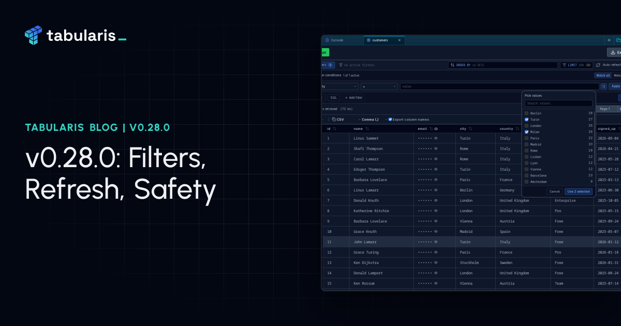621x326 pixels.
Task: Click the Add filter button
Action: [354, 97]
